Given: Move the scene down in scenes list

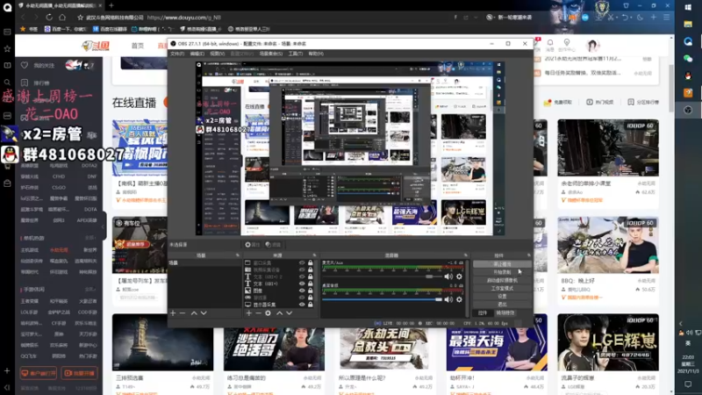Looking at the screenshot, I should pyautogui.click(x=204, y=313).
